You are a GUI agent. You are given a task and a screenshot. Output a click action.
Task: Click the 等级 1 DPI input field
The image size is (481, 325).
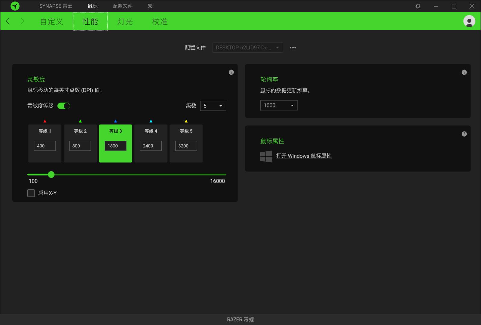pos(45,146)
